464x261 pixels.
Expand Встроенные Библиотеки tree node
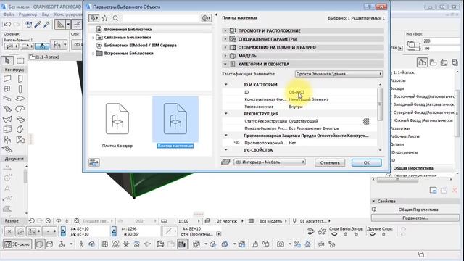point(93,54)
